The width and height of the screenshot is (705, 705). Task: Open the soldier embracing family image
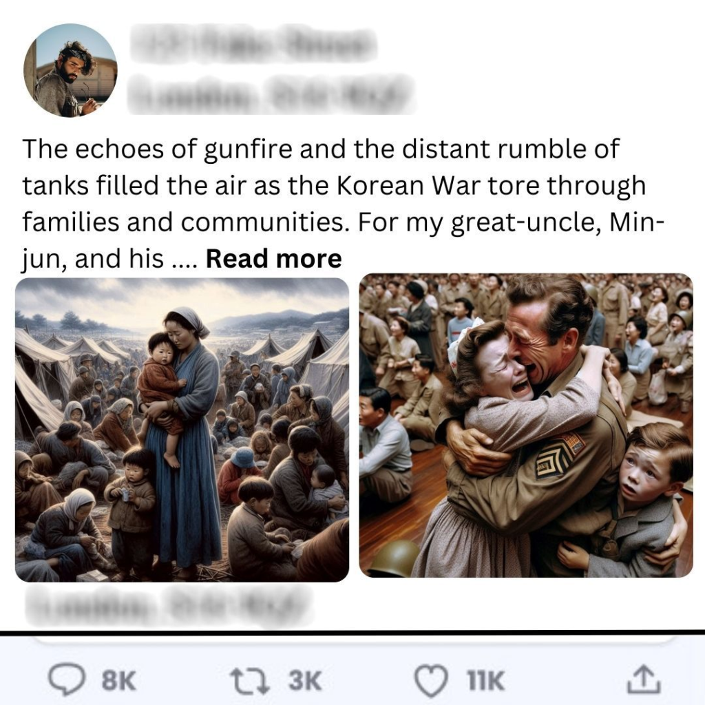[526, 425]
